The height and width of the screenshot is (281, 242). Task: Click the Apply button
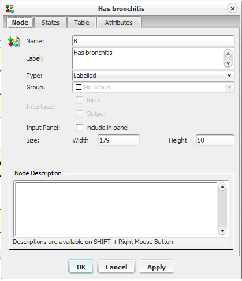tap(157, 267)
